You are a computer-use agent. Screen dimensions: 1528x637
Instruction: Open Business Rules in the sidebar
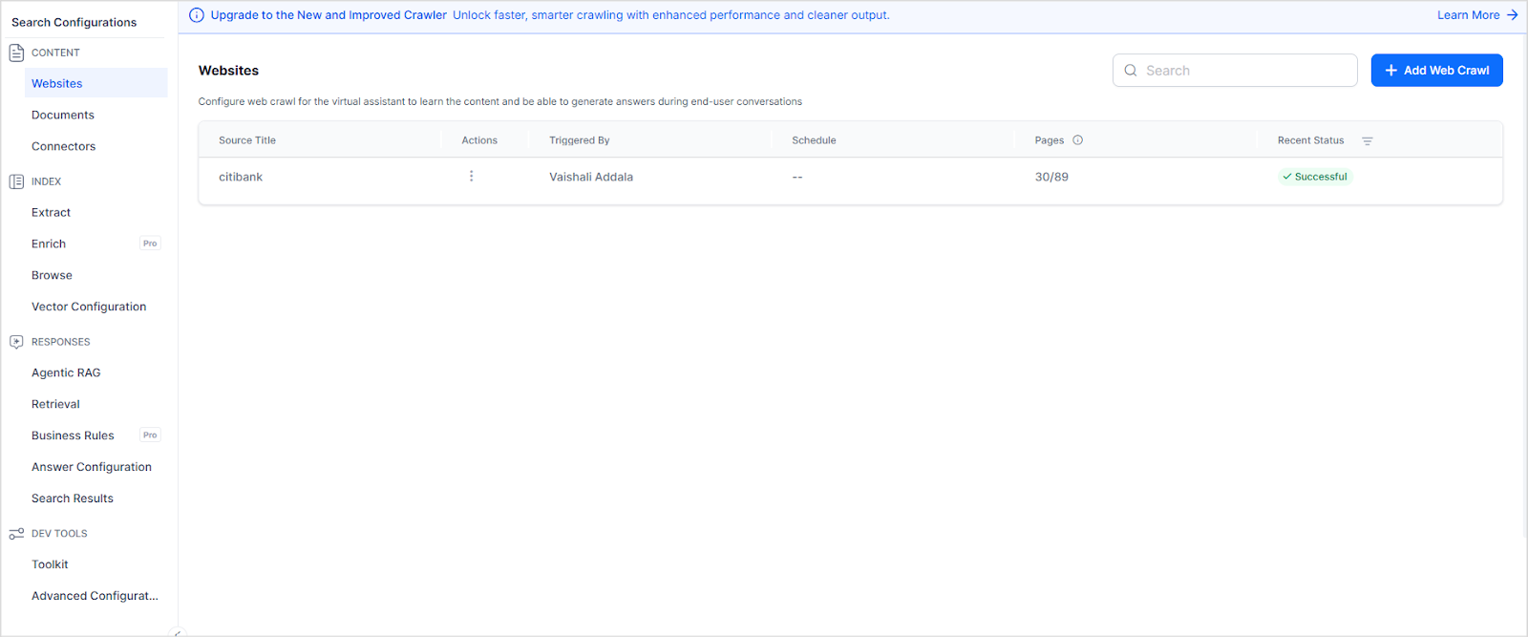(73, 436)
